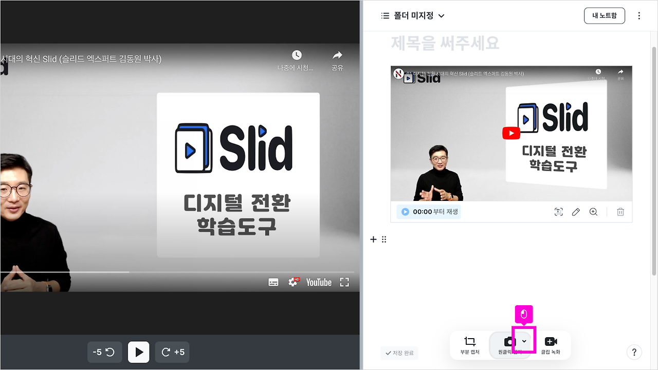Viewport: 658px width, 370px height.
Task: Open drawing mode with the pencil icon
Action: pos(576,211)
